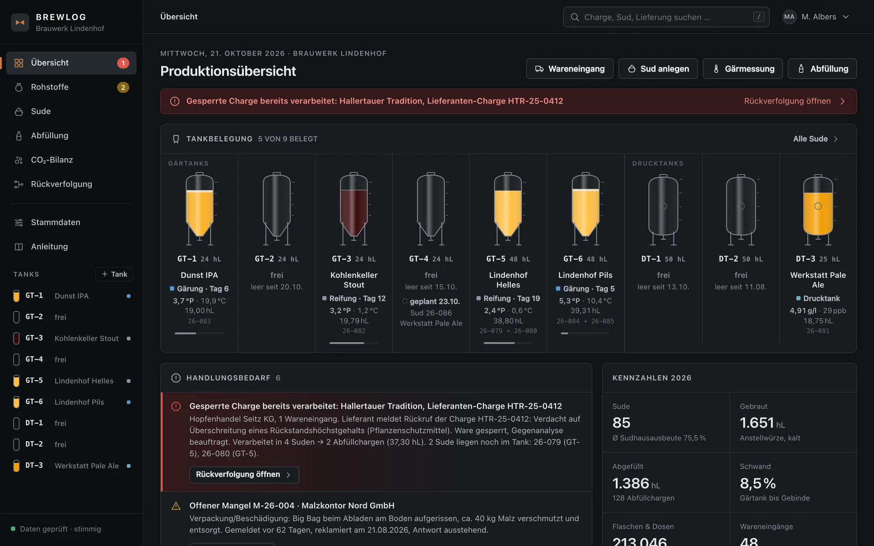Click the MA user avatar

tap(789, 17)
